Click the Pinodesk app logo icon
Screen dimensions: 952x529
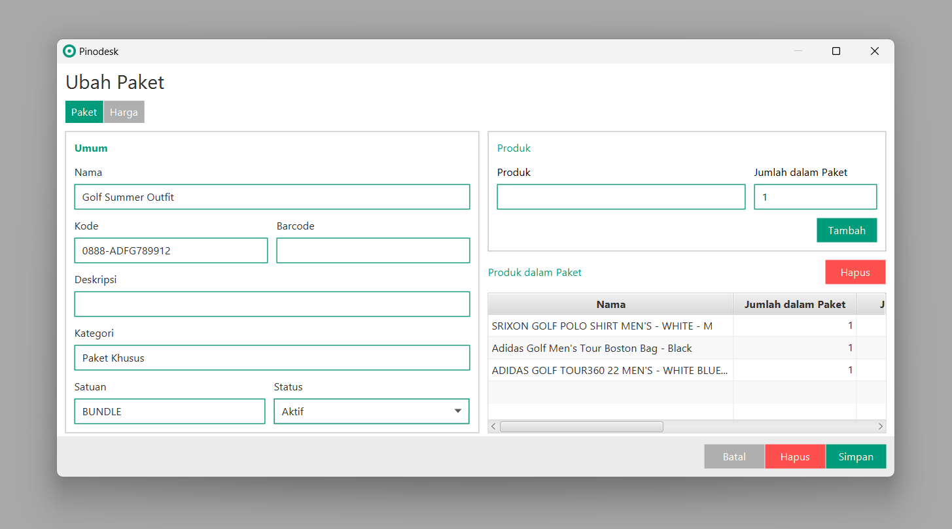(x=69, y=50)
